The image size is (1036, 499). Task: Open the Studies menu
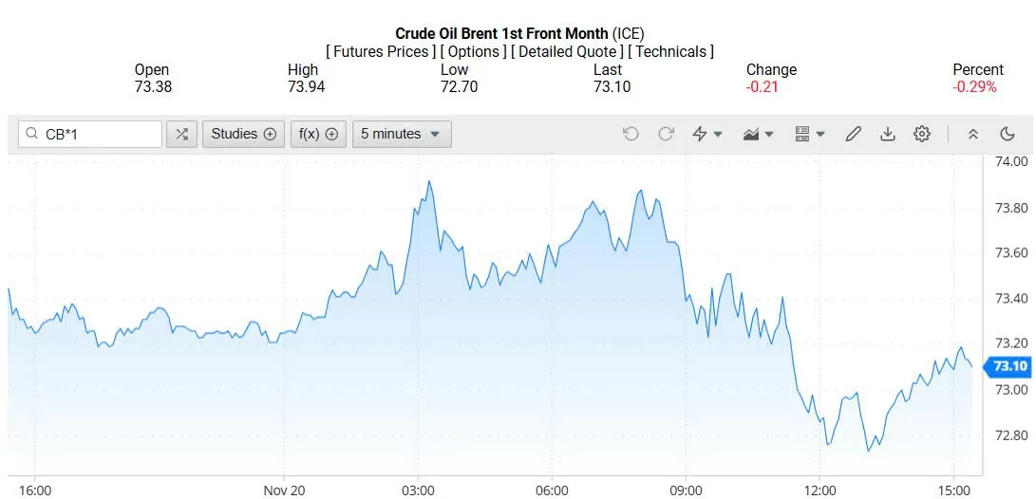(243, 135)
